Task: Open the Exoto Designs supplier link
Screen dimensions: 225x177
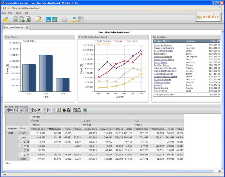Action: pyautogui.click(x=160, y=54)
